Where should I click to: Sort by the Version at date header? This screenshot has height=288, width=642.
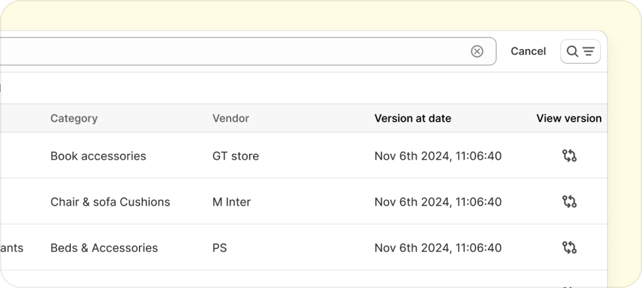(413, 118)
